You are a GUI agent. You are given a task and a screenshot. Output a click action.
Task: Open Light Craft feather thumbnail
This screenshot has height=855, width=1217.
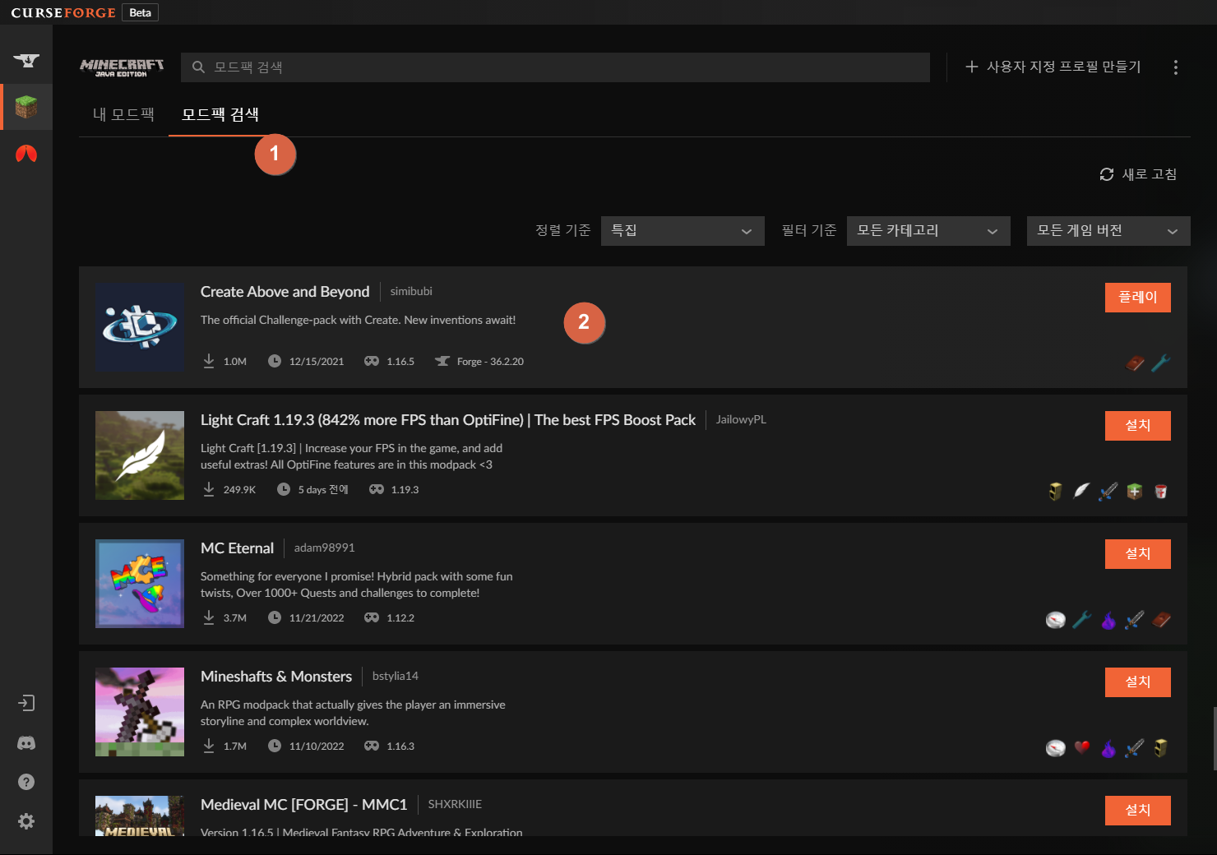pos(140,455)
